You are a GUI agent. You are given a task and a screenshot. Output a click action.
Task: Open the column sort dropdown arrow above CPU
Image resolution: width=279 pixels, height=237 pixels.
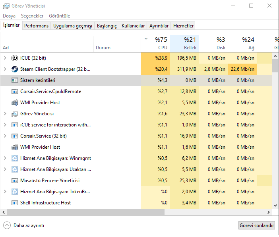[x=146, y=39]
